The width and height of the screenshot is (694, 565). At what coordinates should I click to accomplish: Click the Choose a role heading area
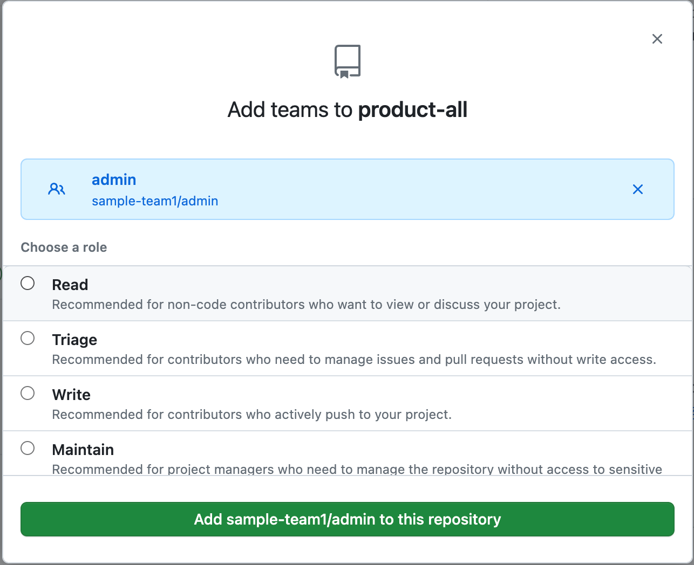click(64, 247)
